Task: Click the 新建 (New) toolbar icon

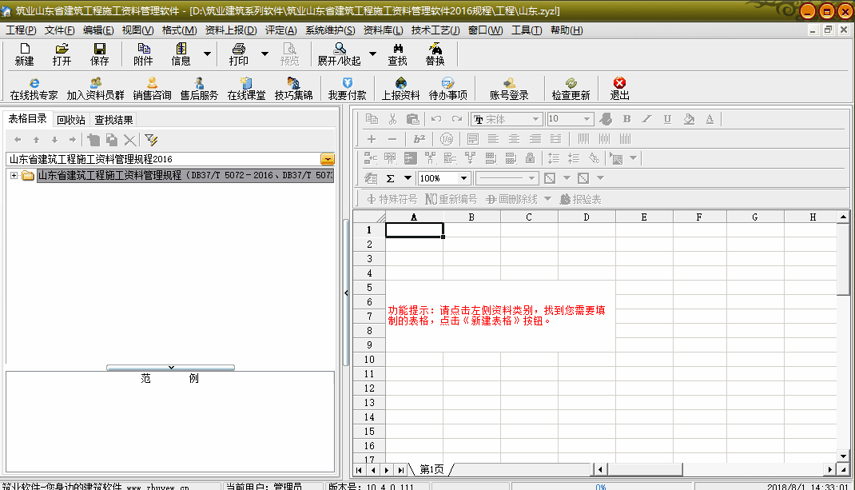Action: click(24, 50)
